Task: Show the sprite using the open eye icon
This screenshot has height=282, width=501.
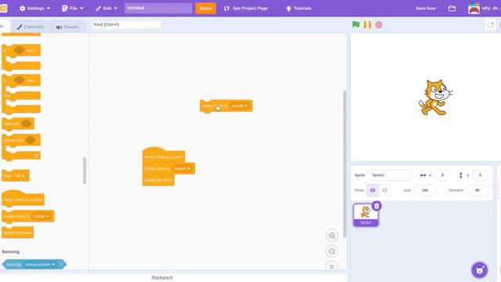Action: click(373, 190)
